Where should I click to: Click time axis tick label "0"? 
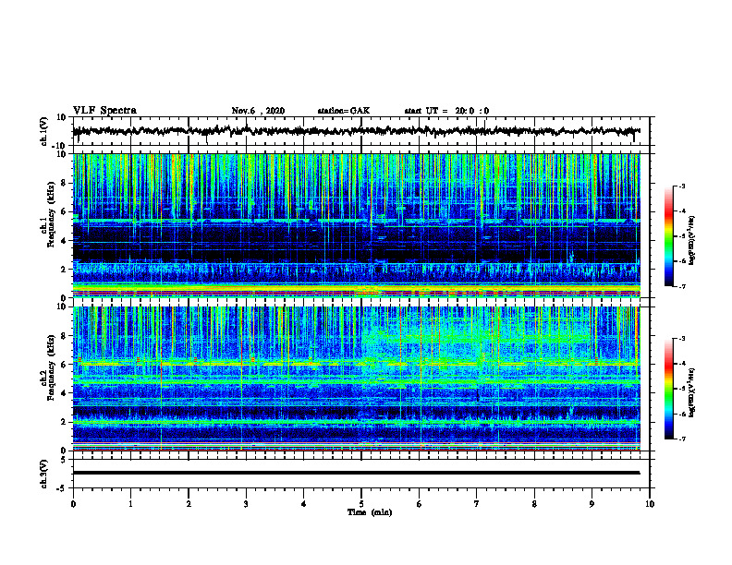[x=73, y=504]
